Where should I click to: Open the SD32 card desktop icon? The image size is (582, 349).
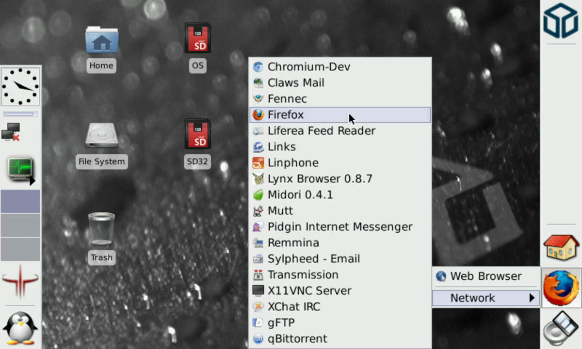(x=197, y=135)
